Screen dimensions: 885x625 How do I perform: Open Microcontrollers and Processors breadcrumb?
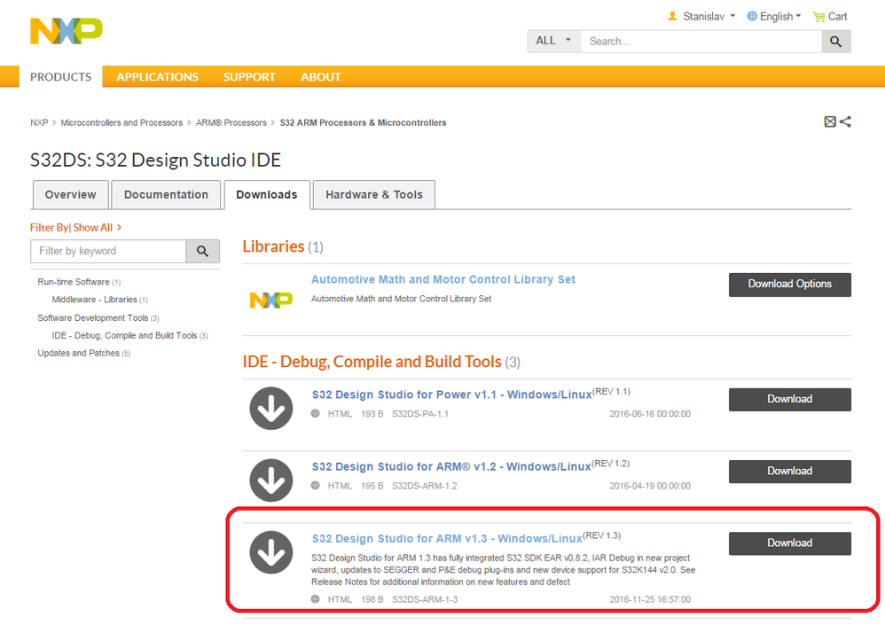pos(121,122)
